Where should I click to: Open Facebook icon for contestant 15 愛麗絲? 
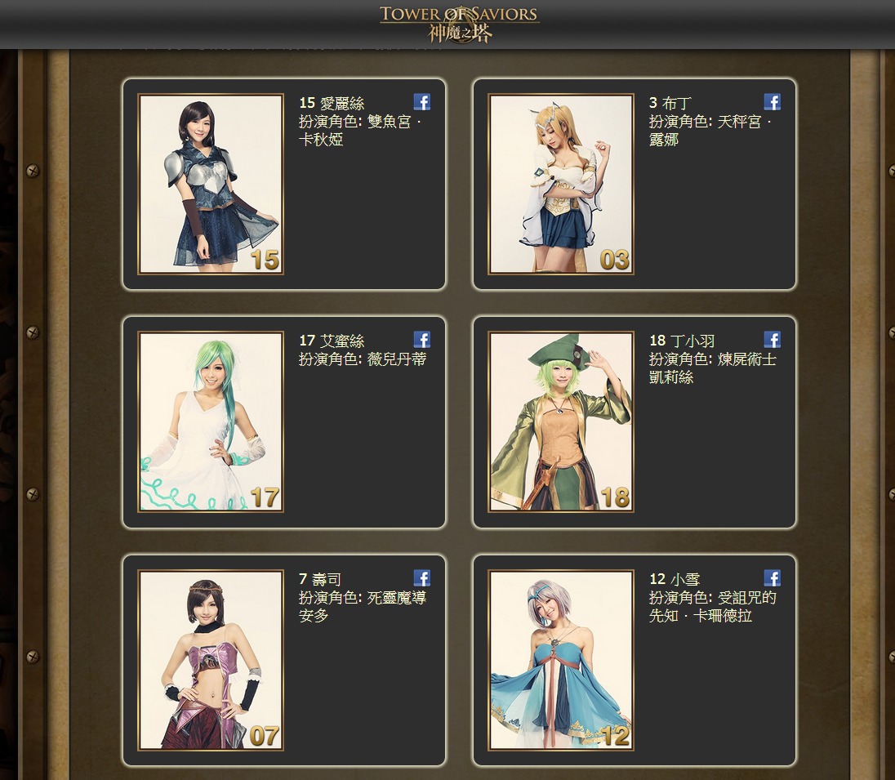422,102
